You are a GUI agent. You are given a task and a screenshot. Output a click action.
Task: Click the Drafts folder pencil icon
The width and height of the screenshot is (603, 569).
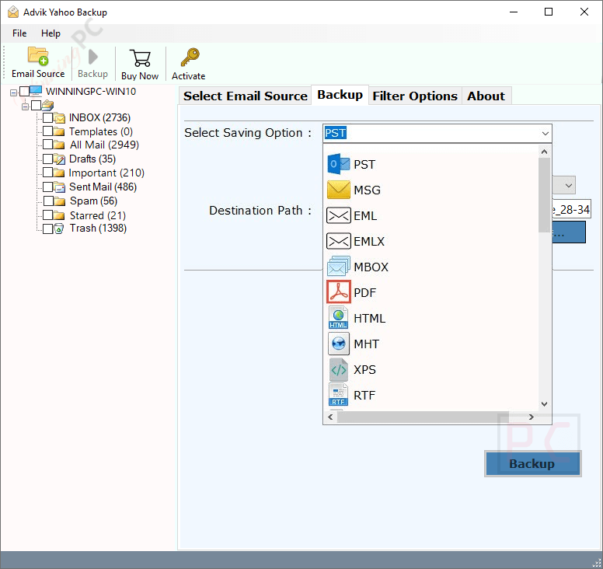[59, 159]
